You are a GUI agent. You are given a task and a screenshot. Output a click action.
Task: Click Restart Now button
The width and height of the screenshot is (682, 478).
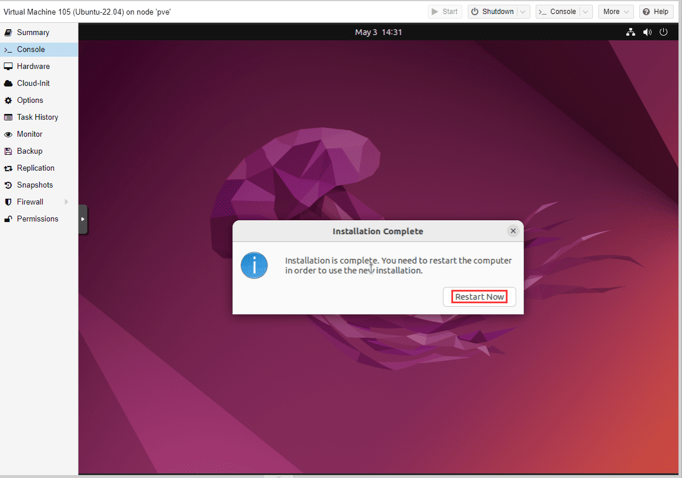pyautogui.click(x=479, y=297)
